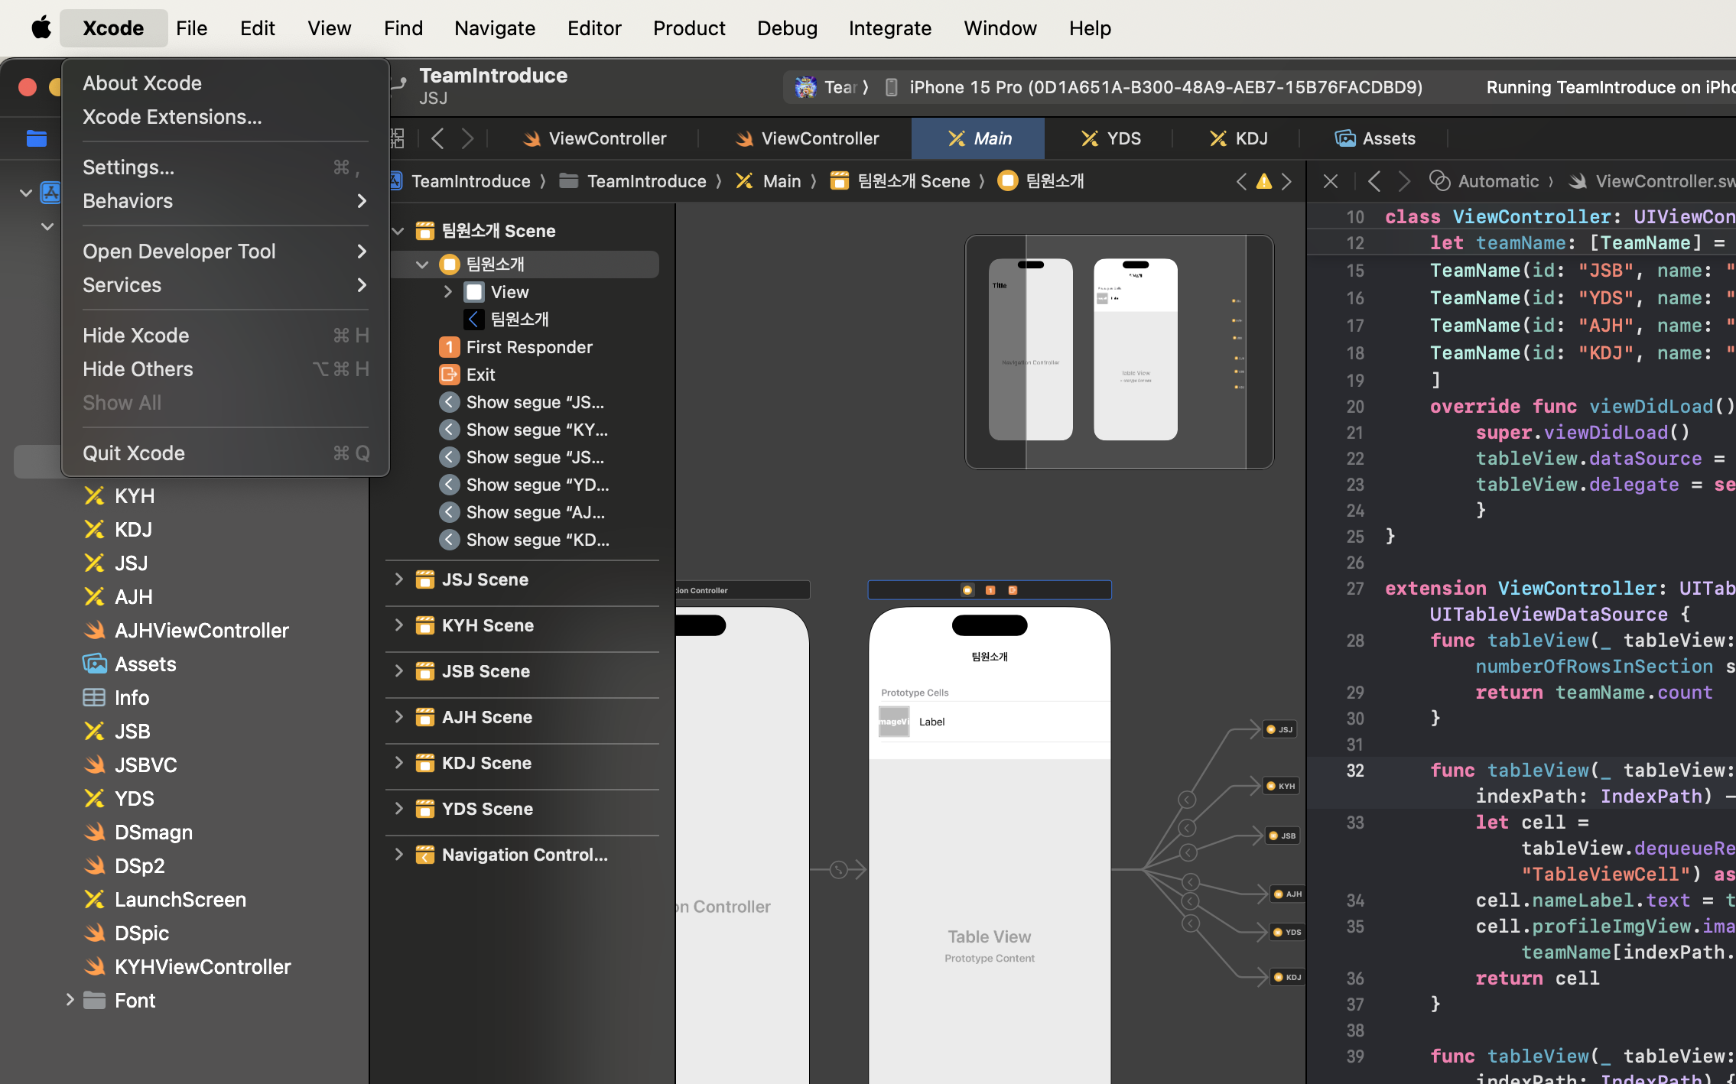Select Show segue "AJ..." item
This screenshot has height=1084, width=1736.
(535, 512)
